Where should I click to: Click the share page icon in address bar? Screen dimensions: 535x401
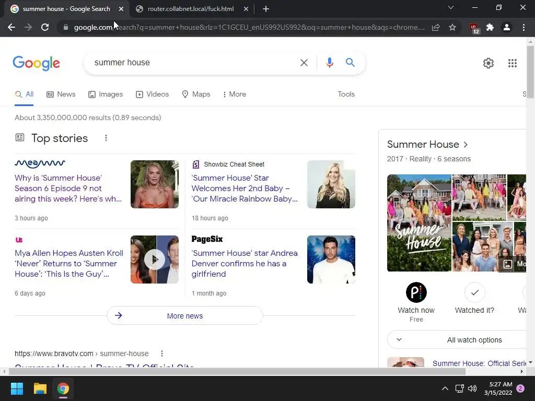pos(436,27)
